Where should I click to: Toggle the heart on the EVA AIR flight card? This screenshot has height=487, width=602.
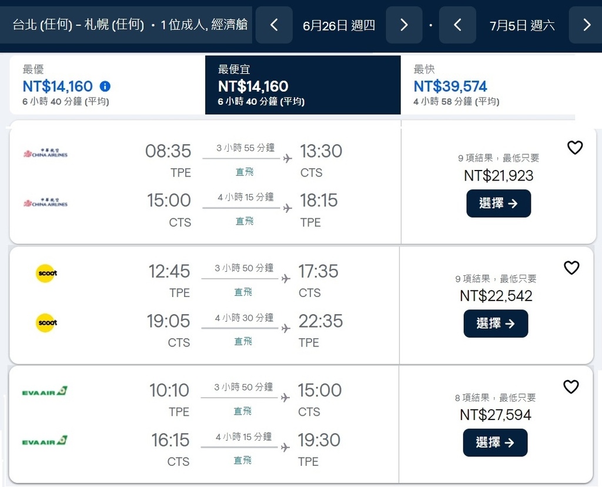coord(571,387)
